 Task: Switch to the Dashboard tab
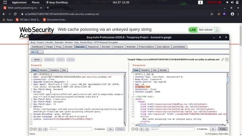38,47
